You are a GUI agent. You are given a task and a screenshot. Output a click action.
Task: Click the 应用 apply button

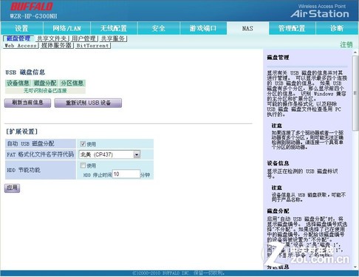(x=12, y=188)
